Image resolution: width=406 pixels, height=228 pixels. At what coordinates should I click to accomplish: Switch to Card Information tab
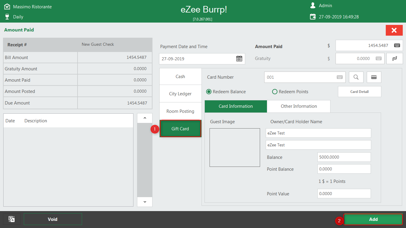coord(236,106)
